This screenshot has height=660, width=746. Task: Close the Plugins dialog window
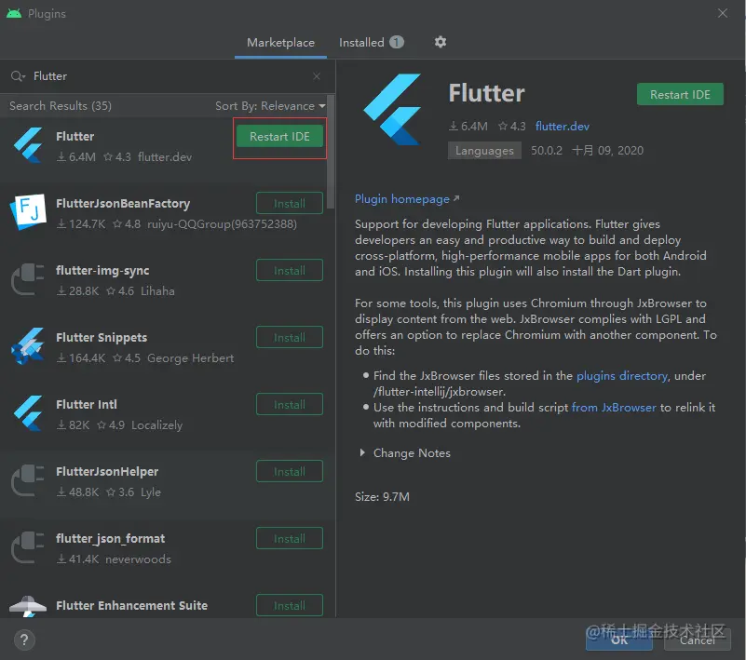pos(722,13)
